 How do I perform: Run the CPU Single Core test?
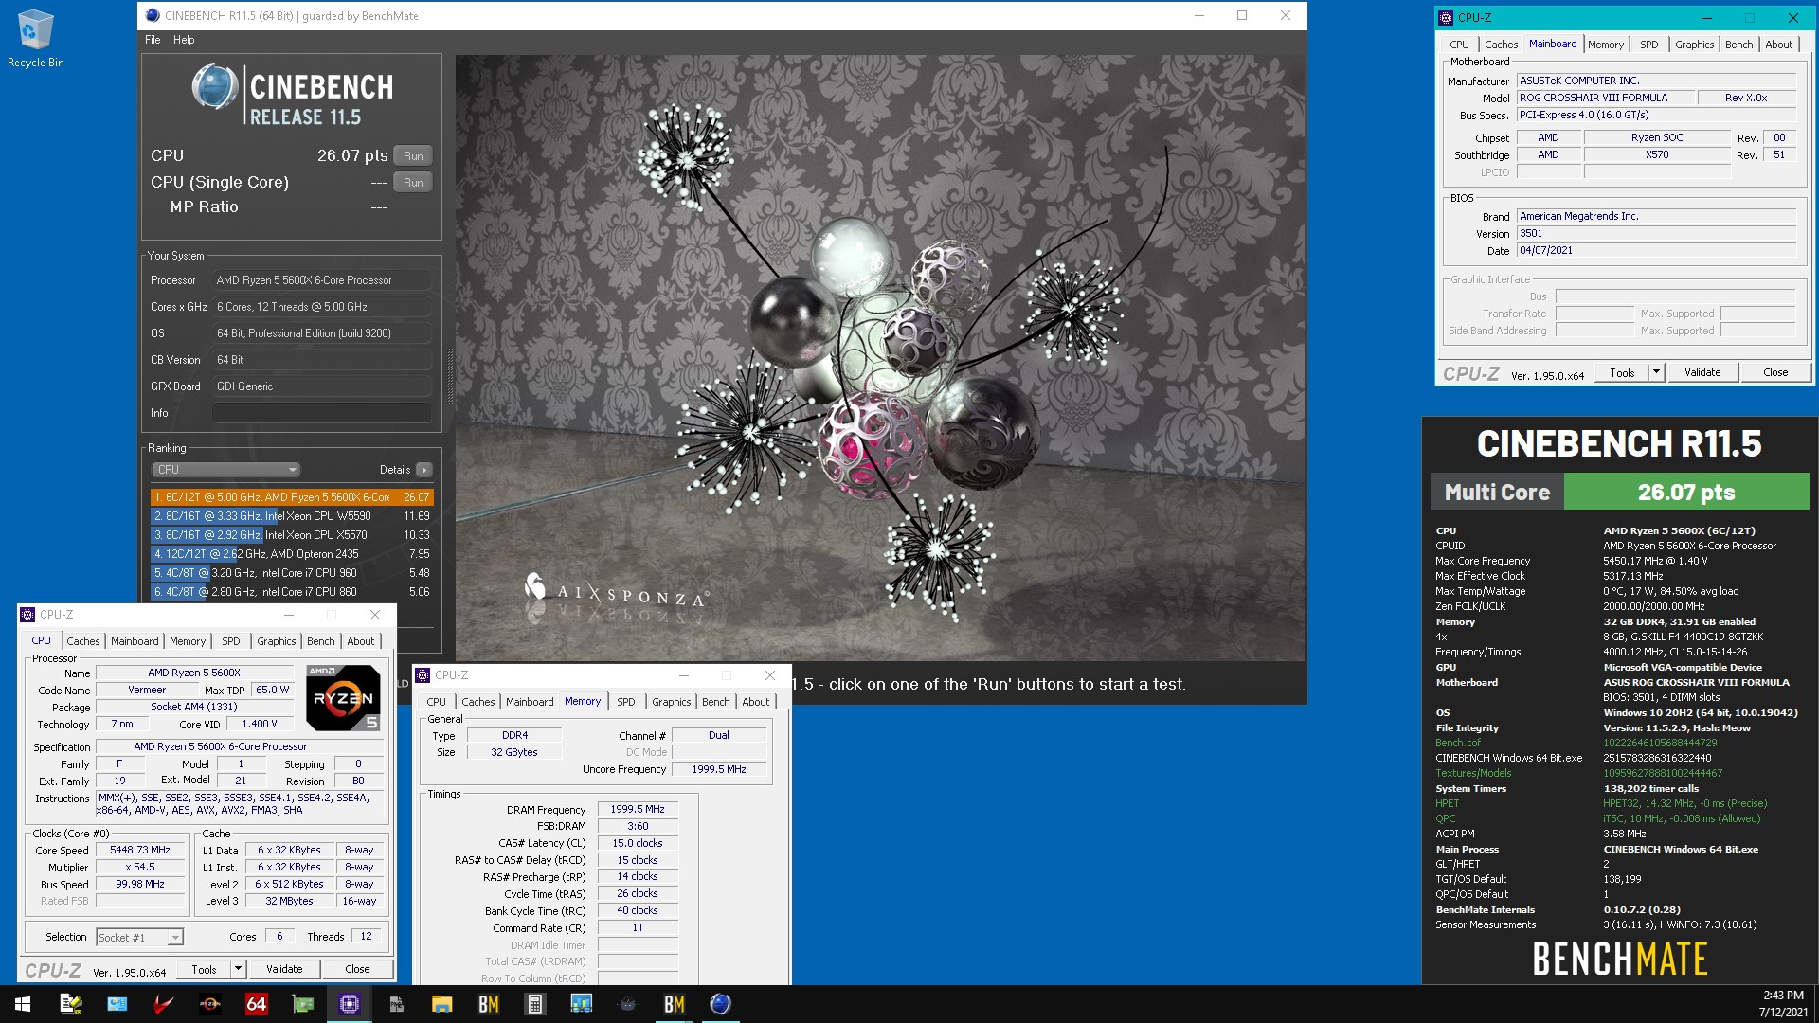(413, 183)
